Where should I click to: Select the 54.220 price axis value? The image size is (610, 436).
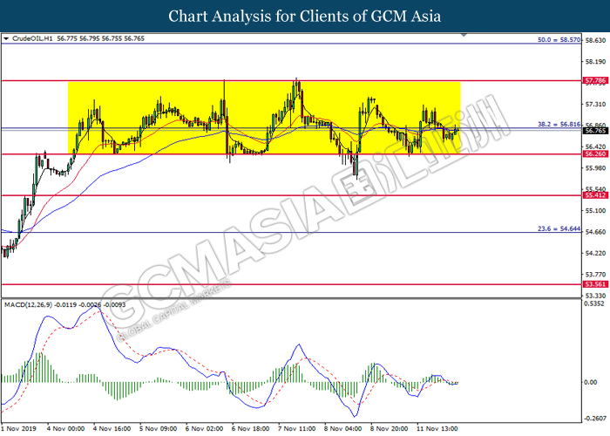click(x=595, y=254)
